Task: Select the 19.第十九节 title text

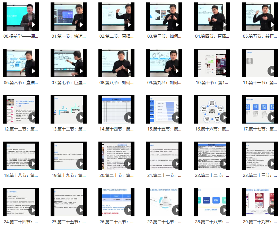Action: pos(69,175)
